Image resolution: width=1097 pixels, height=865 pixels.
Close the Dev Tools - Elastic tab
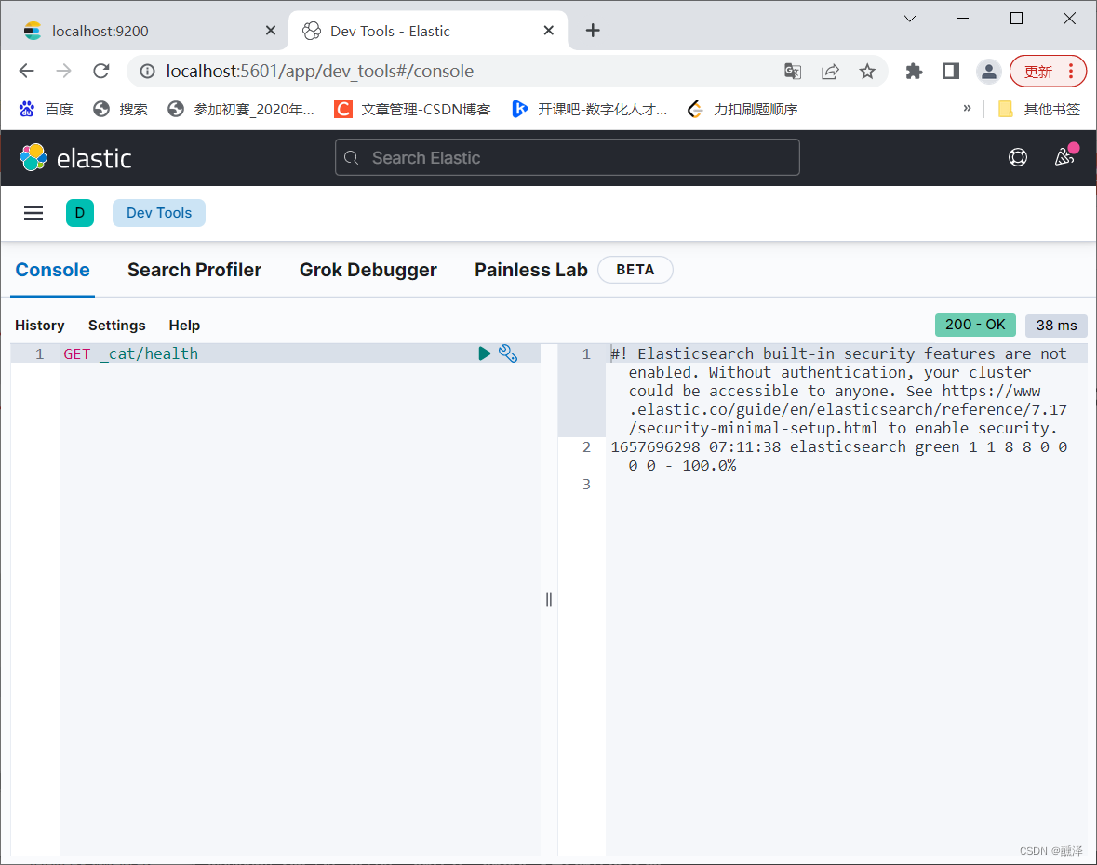(x=549, y=30)
